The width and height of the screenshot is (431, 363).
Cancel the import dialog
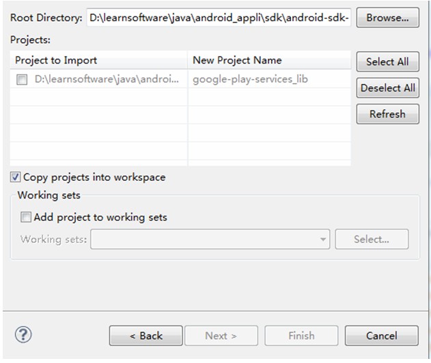click(x=382, y=336)
